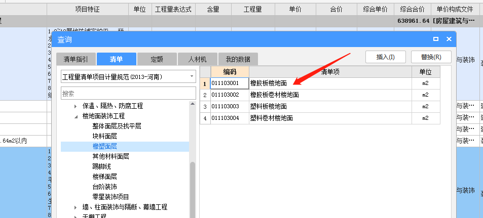Click row number 2 header
The image size is (483, 218).
pos(205,95)
